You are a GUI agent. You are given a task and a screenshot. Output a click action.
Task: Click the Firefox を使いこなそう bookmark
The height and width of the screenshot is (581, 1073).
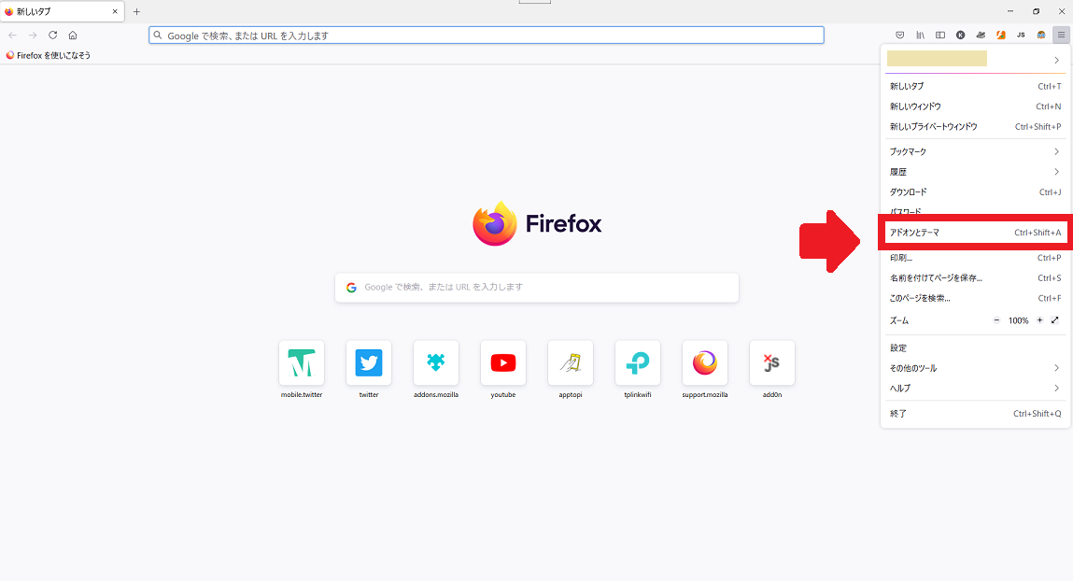coord(48,55)
